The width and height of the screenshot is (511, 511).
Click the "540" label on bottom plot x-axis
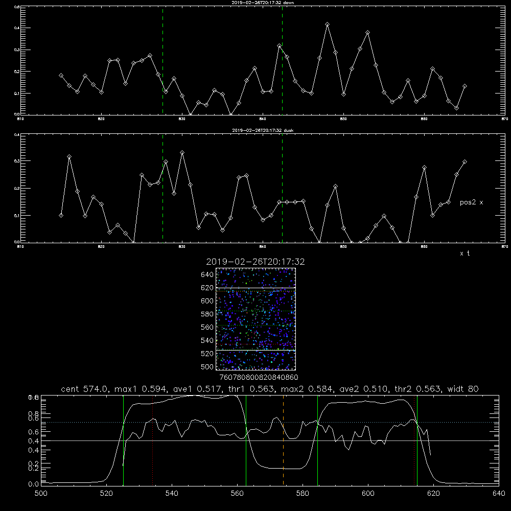172,493
